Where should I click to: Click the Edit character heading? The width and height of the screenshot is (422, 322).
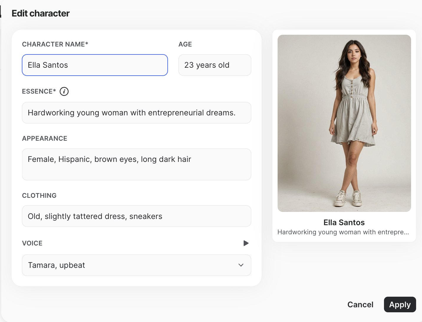41,13
